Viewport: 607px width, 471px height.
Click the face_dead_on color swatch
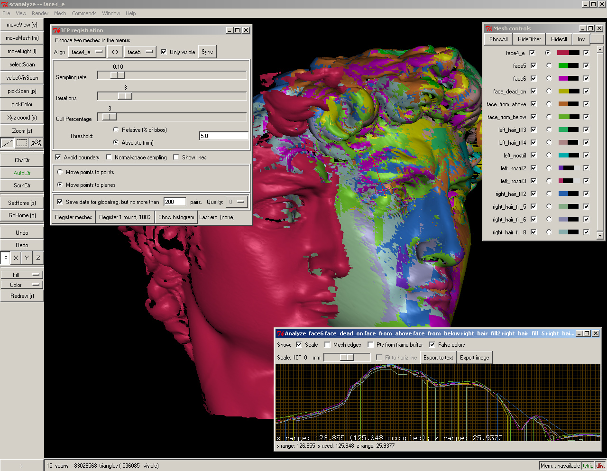coord(569,92)
